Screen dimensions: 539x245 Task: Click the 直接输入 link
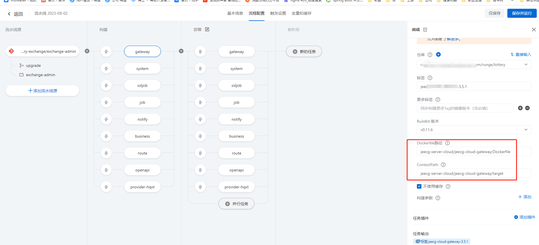pyautogui.click(x=521, y=54)
